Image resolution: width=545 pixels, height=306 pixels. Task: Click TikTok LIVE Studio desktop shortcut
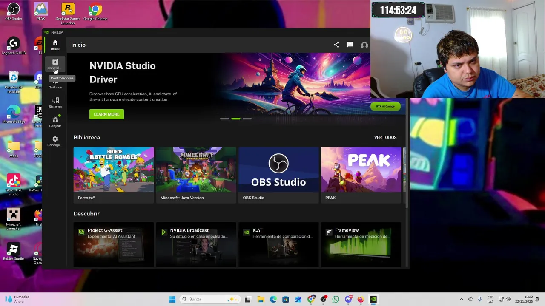pyautogui.click(x=14, y=185)
